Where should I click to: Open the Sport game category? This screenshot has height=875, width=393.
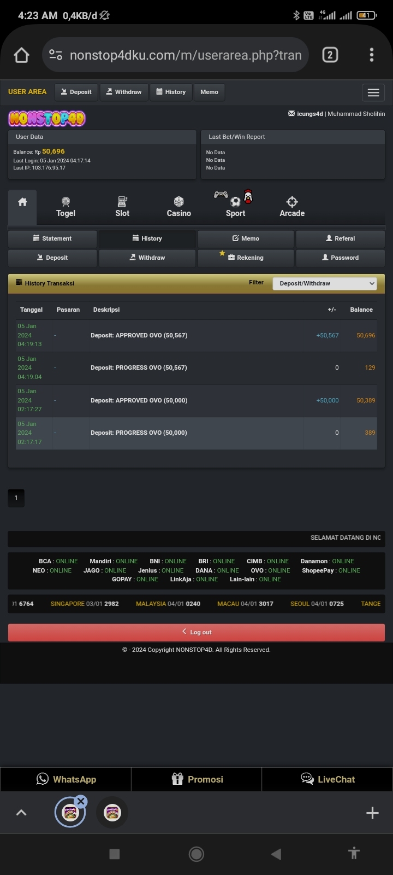[235, 207]
